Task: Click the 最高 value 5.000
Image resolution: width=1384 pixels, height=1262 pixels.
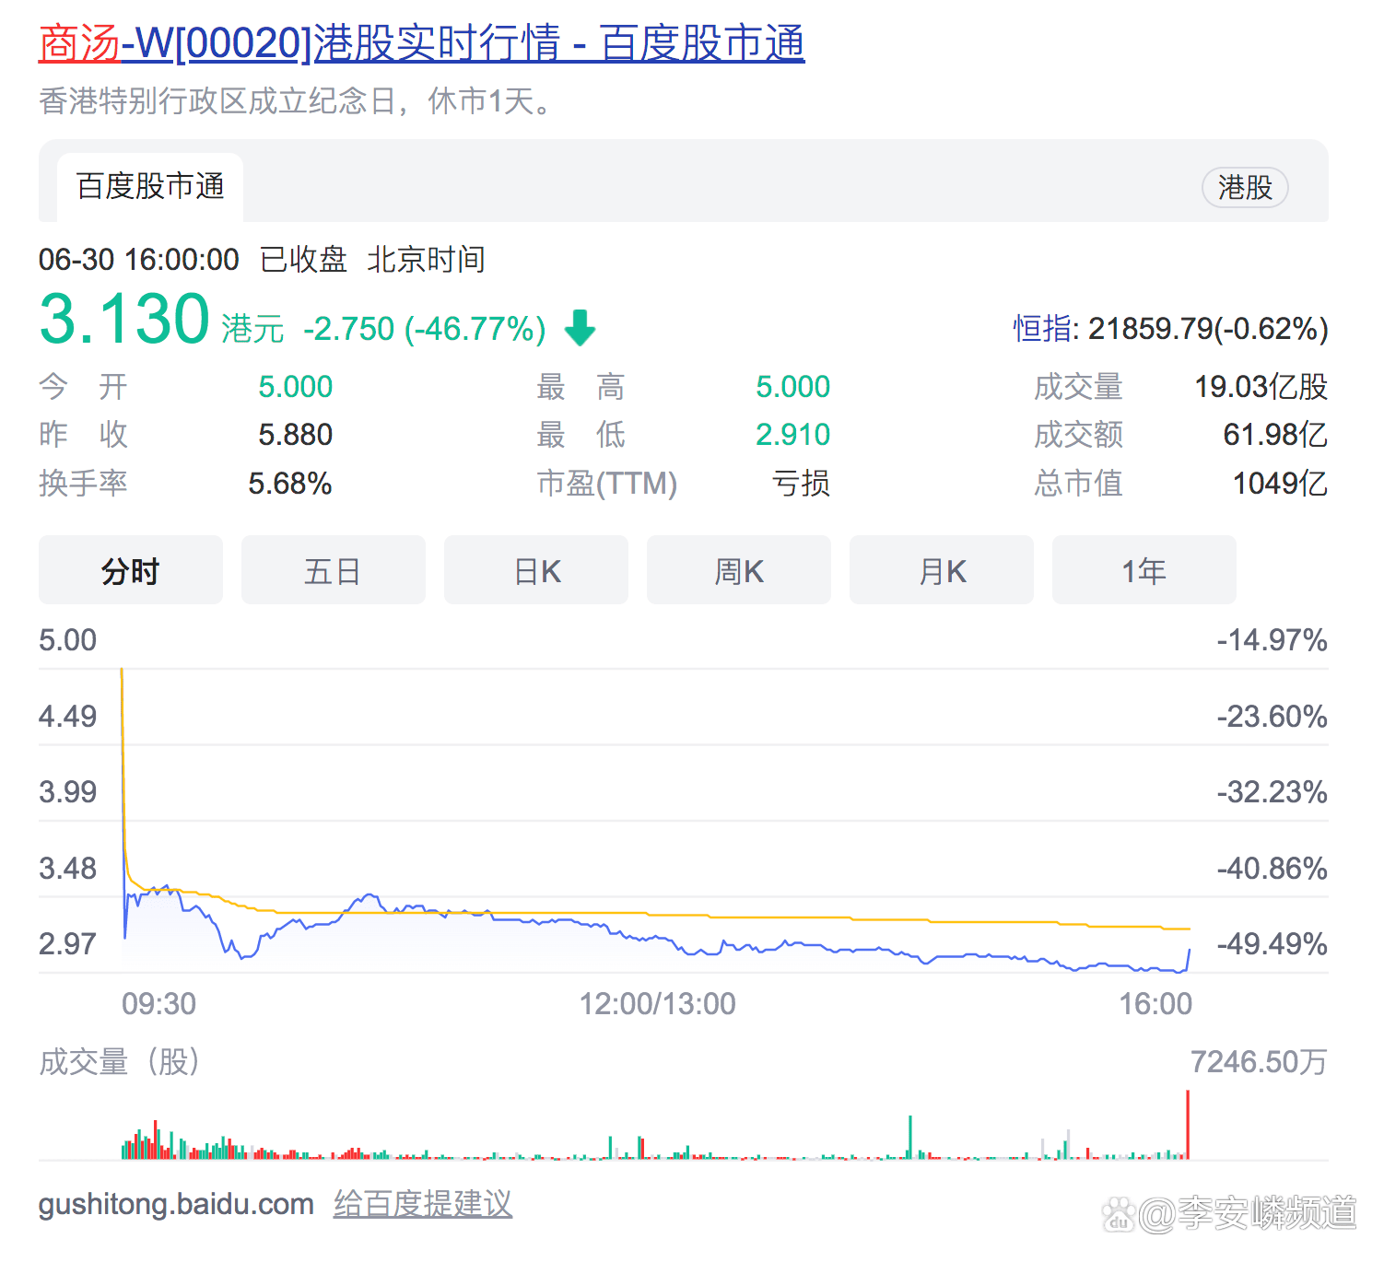Action: 792,386
